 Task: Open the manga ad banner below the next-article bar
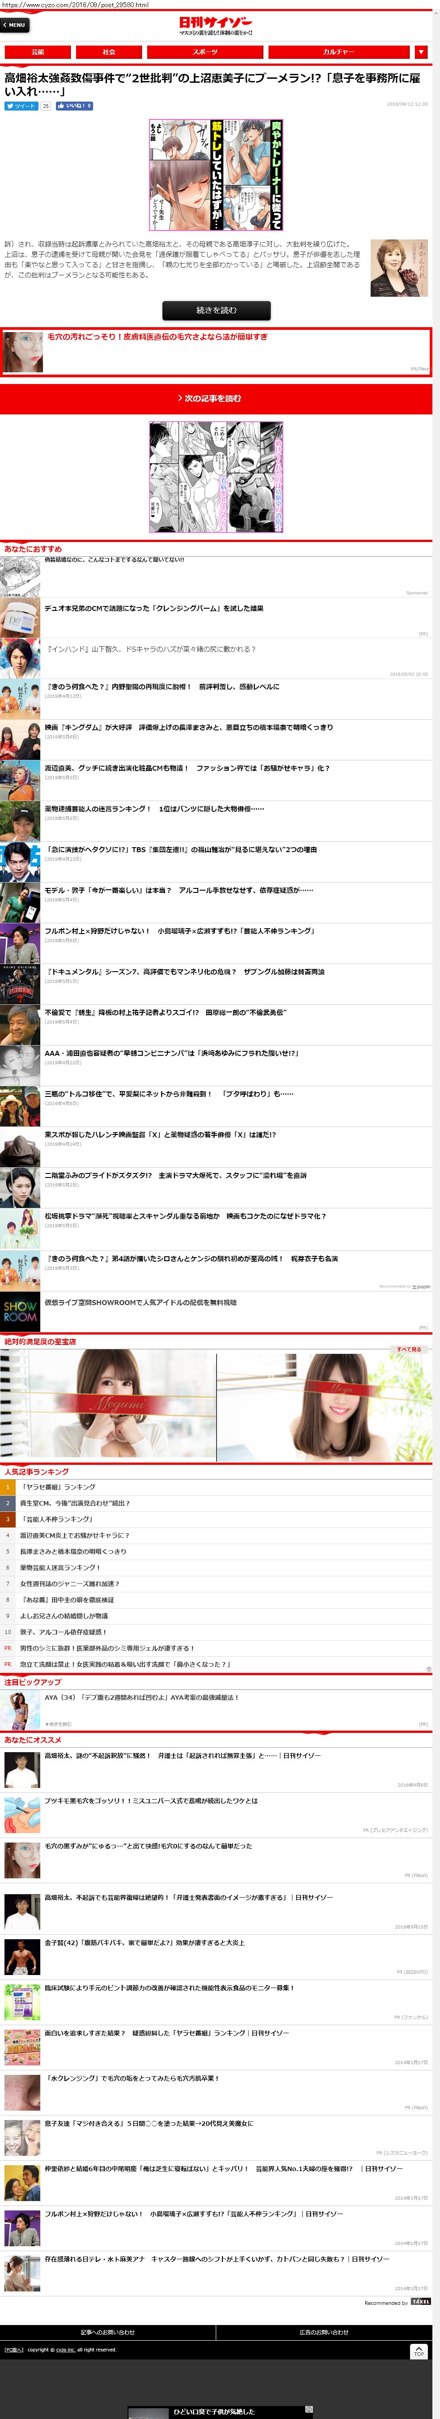[216, 477]
